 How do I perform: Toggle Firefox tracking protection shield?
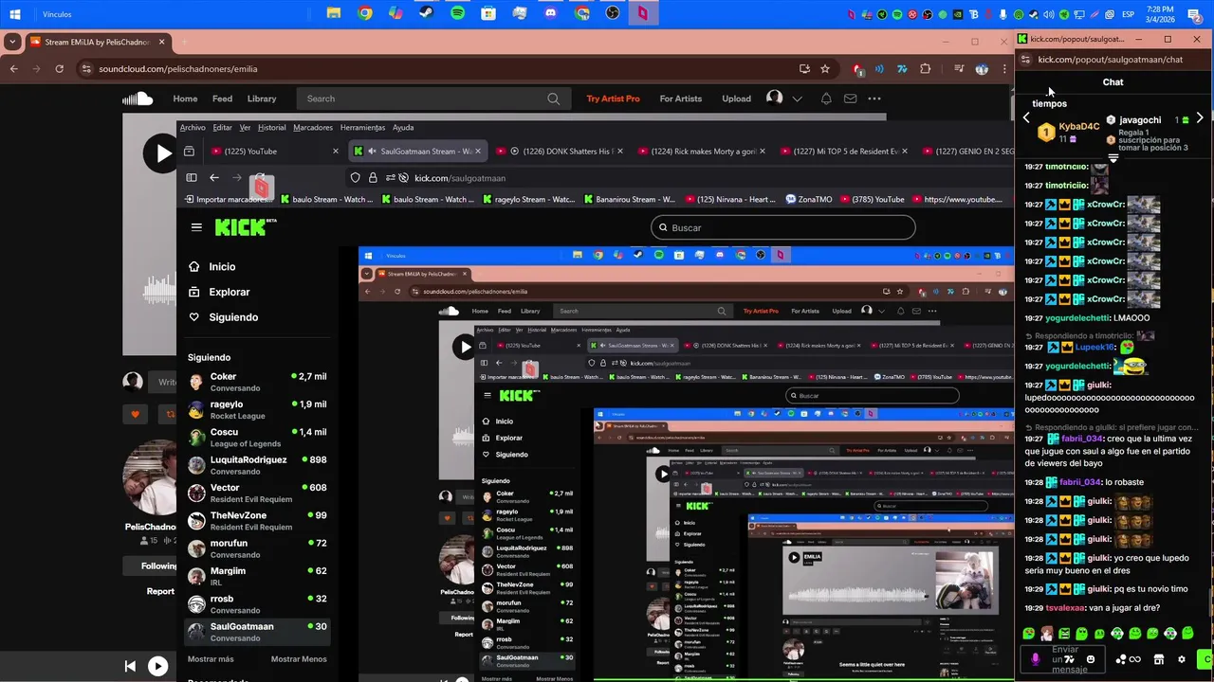click(356, 177)
